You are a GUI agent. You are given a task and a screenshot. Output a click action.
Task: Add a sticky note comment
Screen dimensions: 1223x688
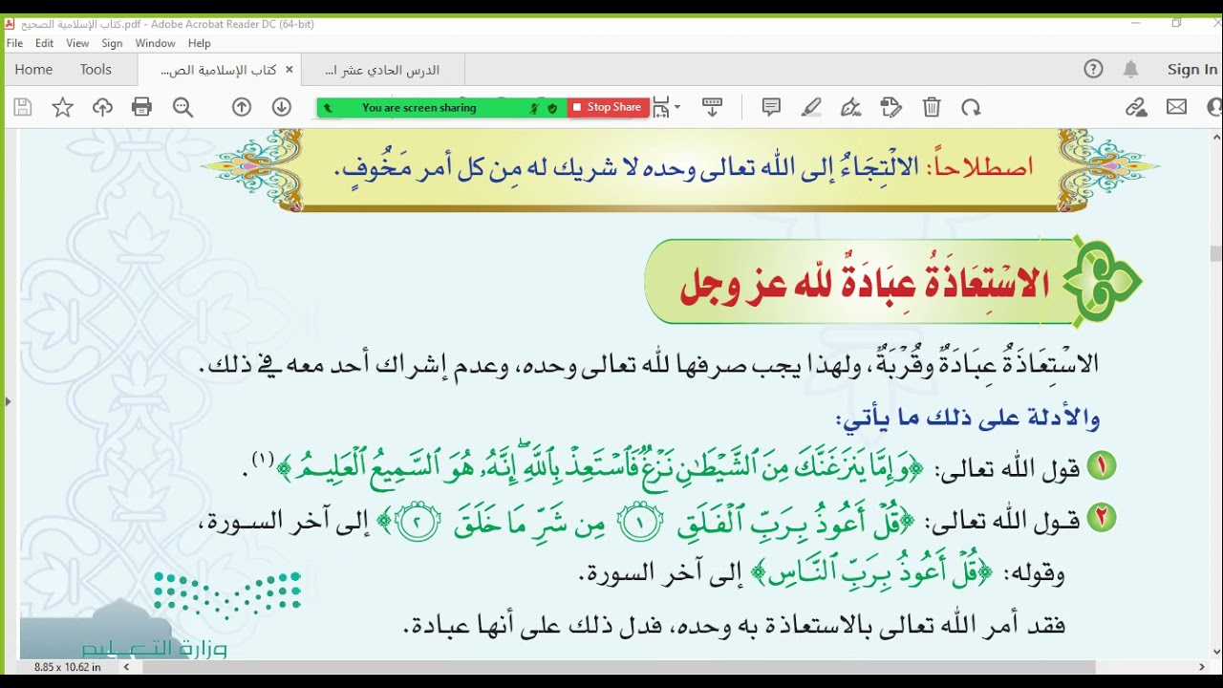(x=771, y=108)
